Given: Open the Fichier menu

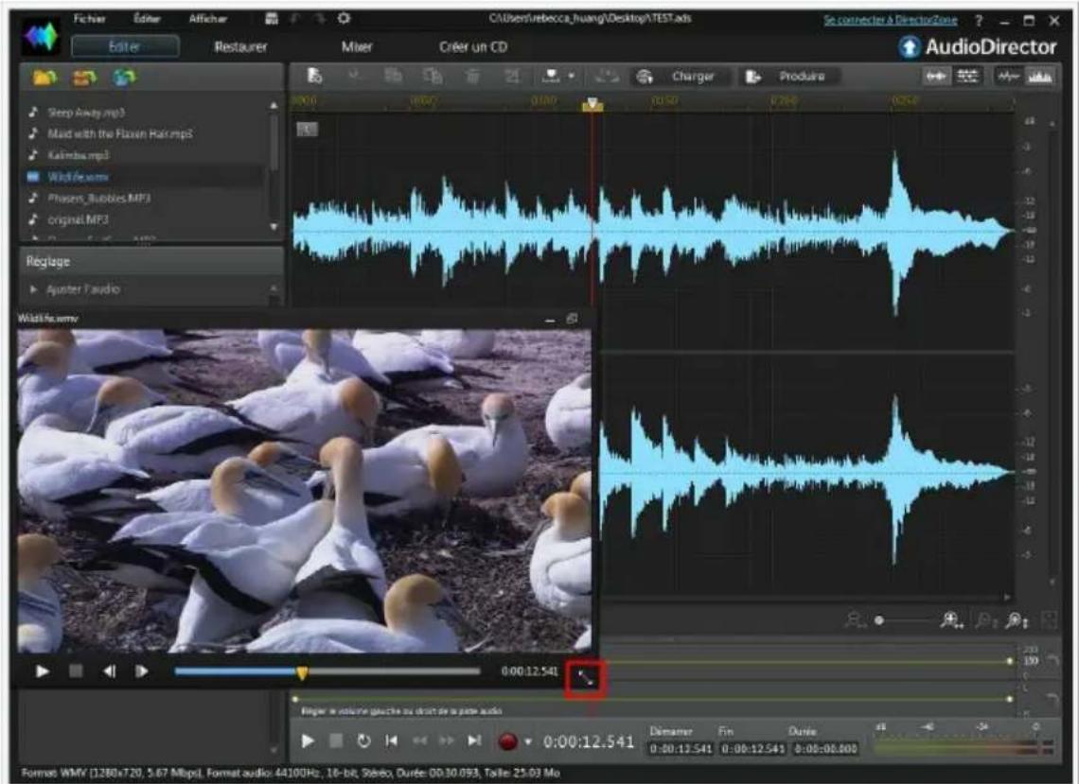Looking at the screenshot, I should click(90, 19).
